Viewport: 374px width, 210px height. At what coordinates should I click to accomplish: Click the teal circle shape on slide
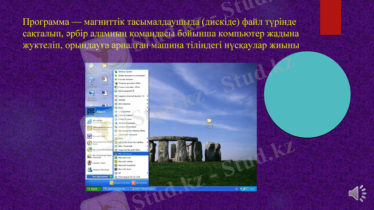307,95
